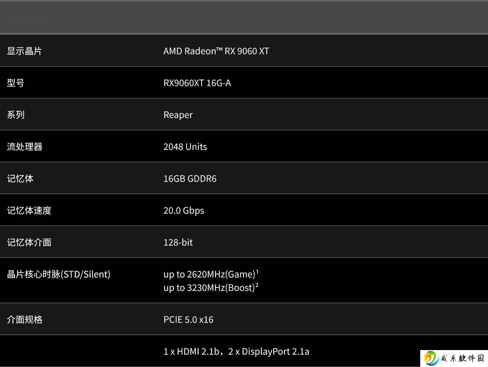Screen dimensions: 488x367
Task: Click the 16GB GDDR6 value
Action: 190,179
